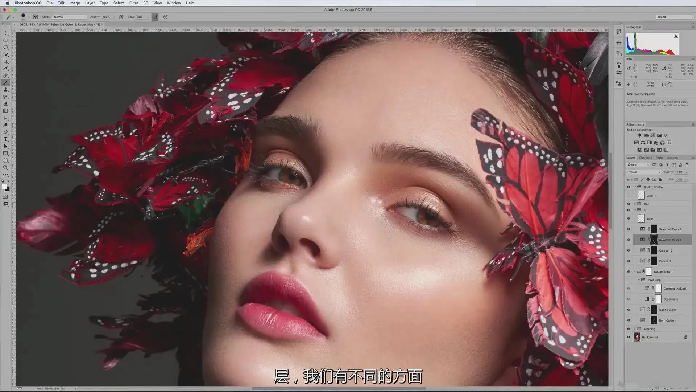The height and width of the screenshot is (392, 696).
Task: Select the Eraser tool
Action: [5, 104]
